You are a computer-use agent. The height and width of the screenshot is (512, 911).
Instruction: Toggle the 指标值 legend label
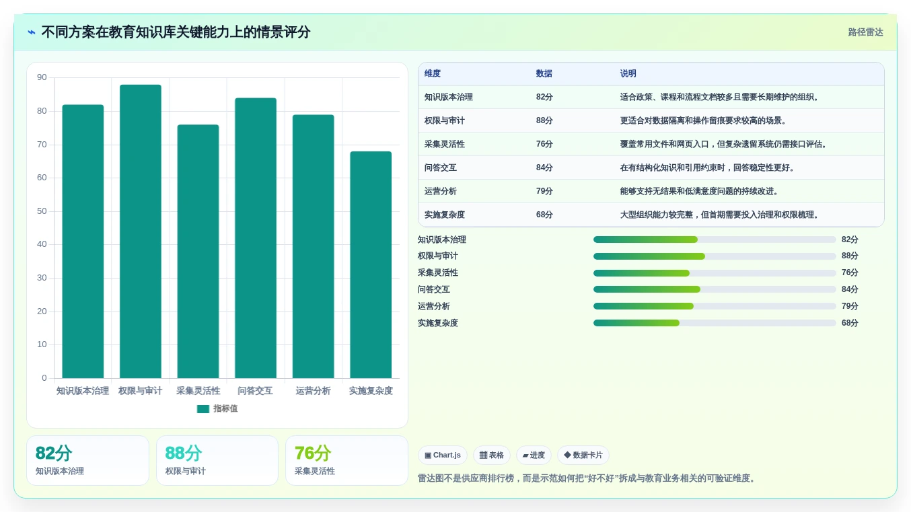[225, 409]
